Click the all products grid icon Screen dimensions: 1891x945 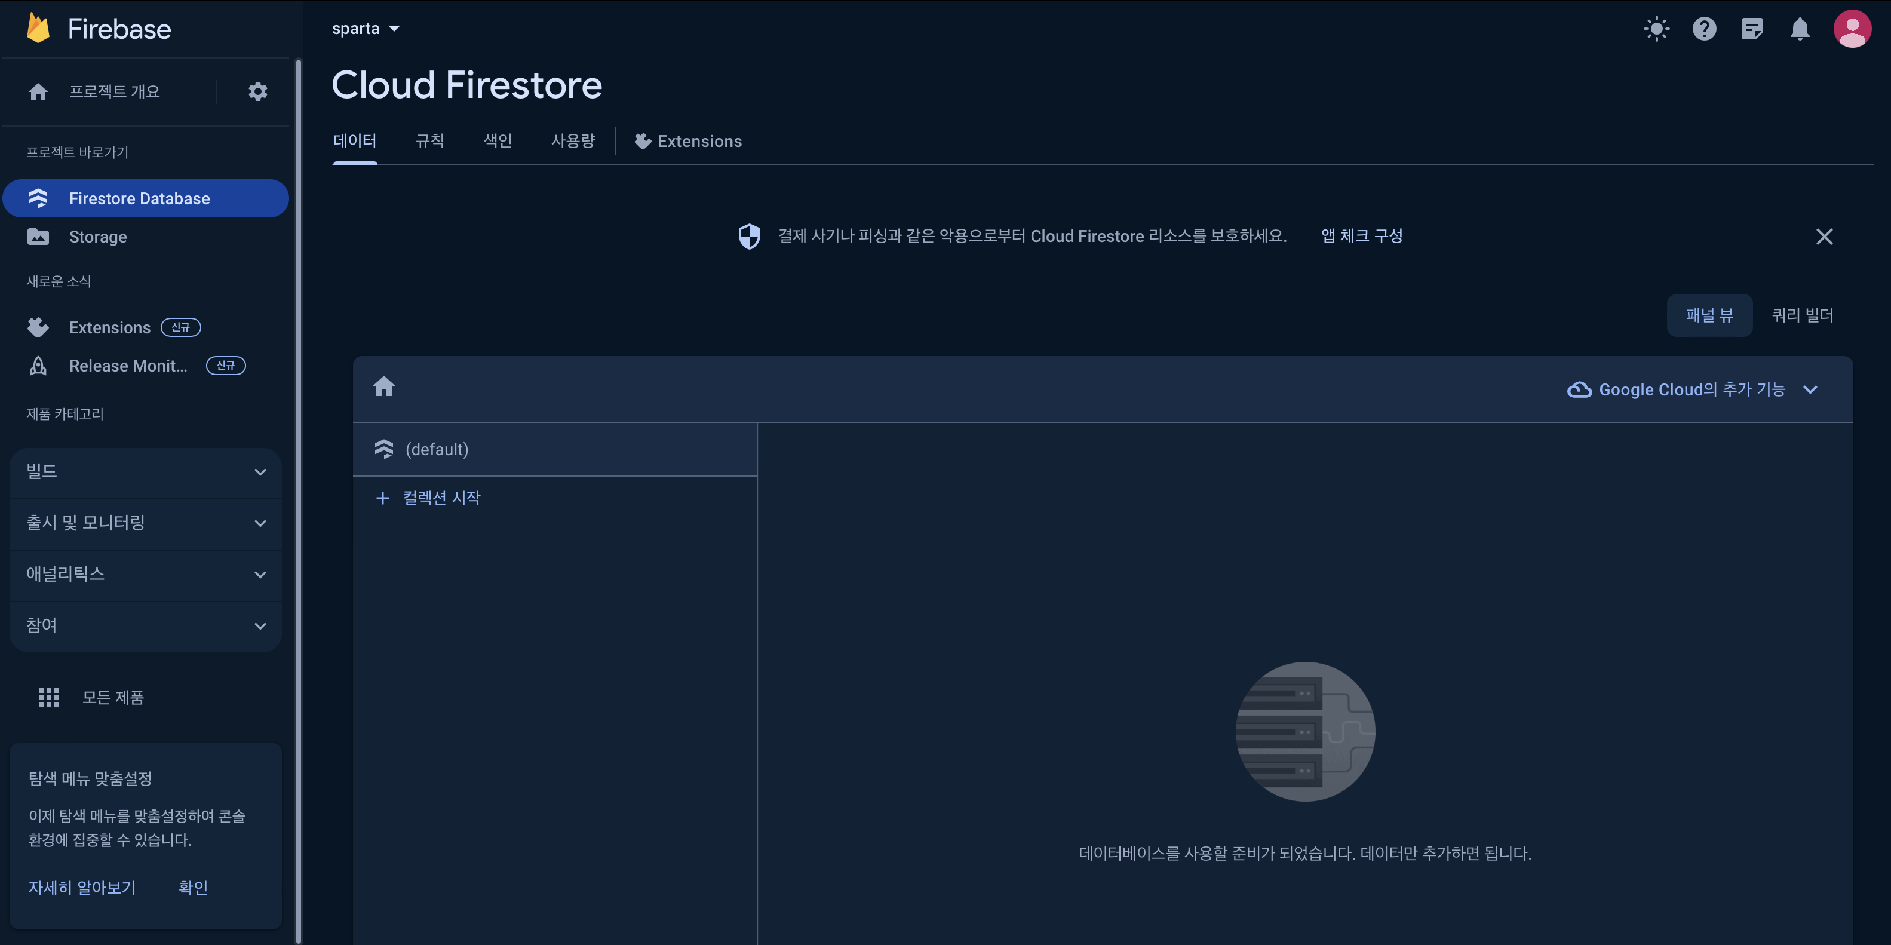[48, 698]
